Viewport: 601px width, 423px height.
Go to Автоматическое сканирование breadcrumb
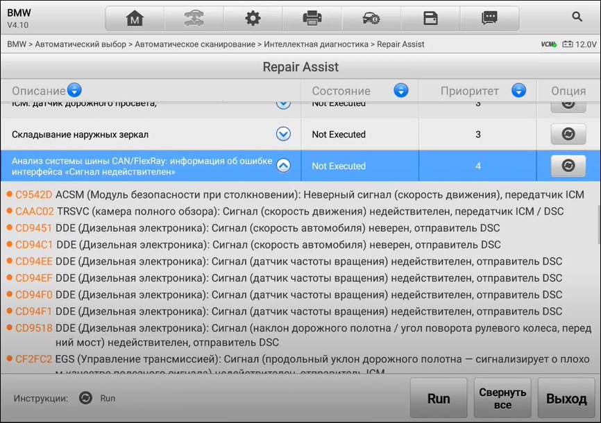click(195, 44)
